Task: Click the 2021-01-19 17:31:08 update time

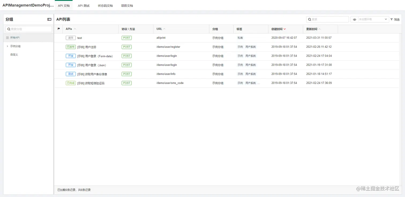Action: pyautogui.click(x=319, y=65)
